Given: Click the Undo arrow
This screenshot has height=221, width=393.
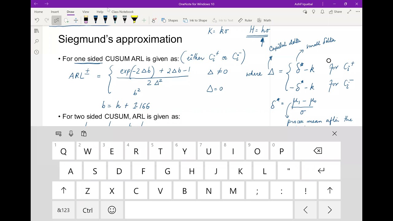Looking at the screenshot, I should point(37,20).
